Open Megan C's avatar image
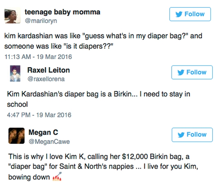The width and height of the screenshot is (219, 184). [x=17, y=136]
